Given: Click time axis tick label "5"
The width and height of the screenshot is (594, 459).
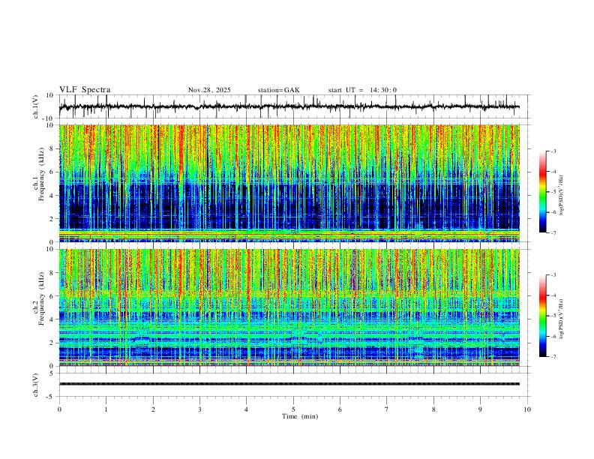Looking at the screenshot, I should click(x=293, y=409).
